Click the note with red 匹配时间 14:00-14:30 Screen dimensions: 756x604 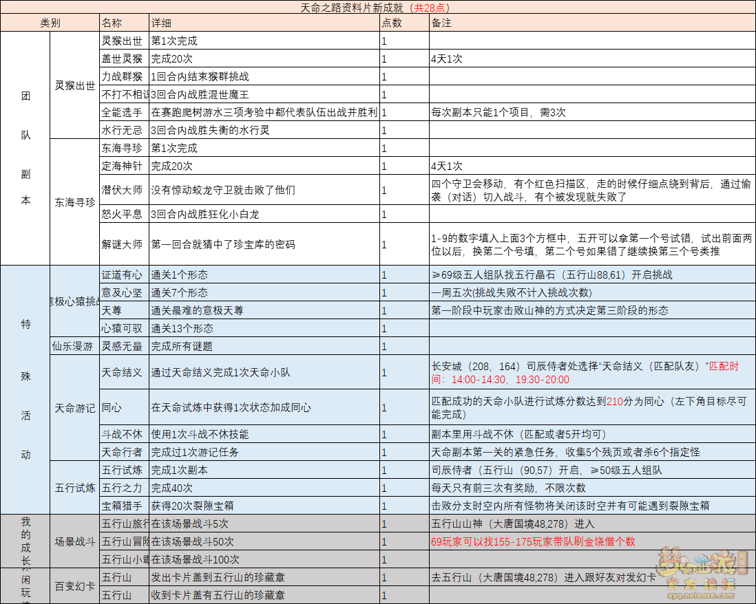pyautogui.click(x=593, y=372)
